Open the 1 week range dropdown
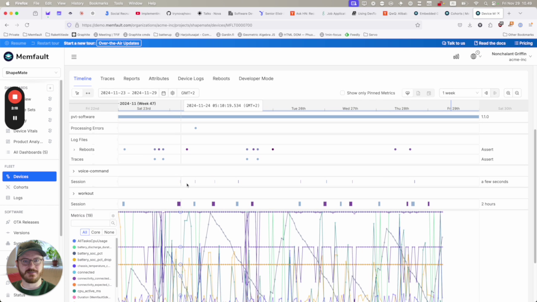The height and width of the screenshot is (302, 537). 460,93
